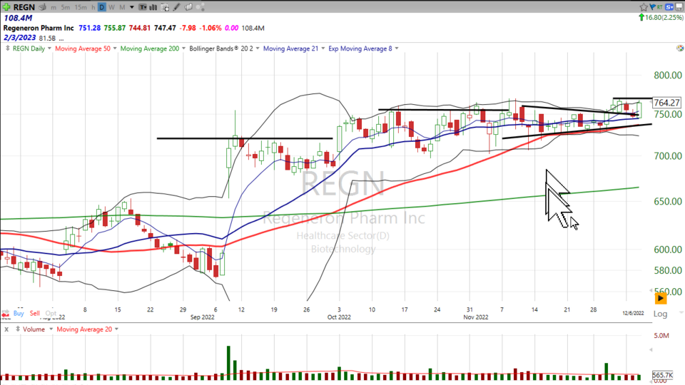Click the trading icon left of Buy
This screenshot has width=685, height=385.
coord(6,314)
